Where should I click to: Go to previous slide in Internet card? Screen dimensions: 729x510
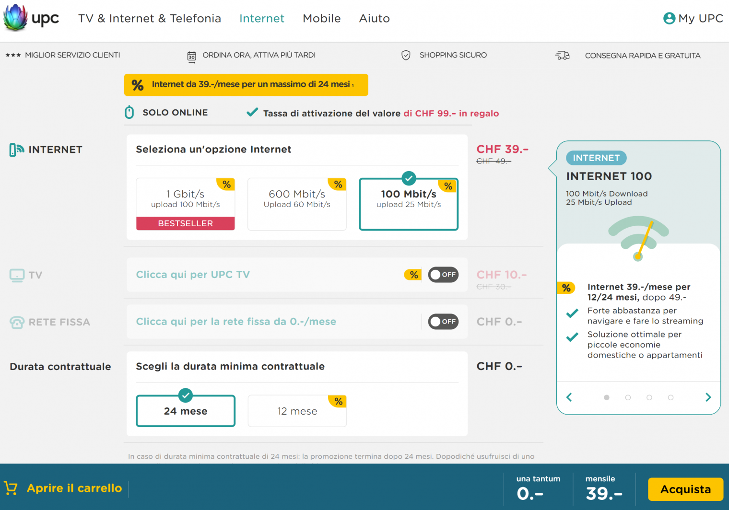[569, 397]
